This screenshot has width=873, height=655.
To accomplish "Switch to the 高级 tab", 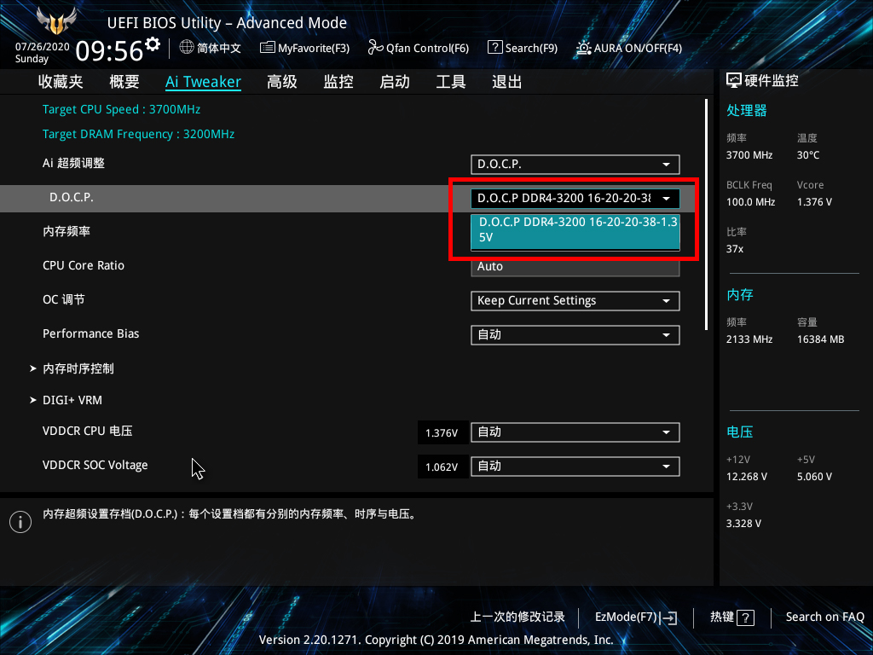I will tap(281, 82).
